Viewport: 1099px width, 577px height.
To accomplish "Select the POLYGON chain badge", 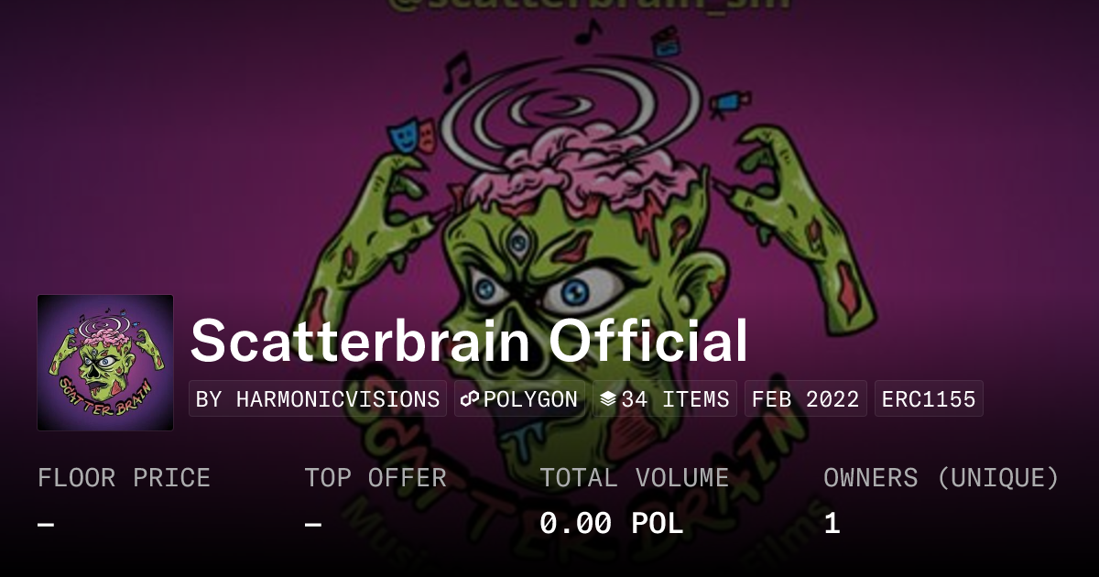I will tap(519, 399).
